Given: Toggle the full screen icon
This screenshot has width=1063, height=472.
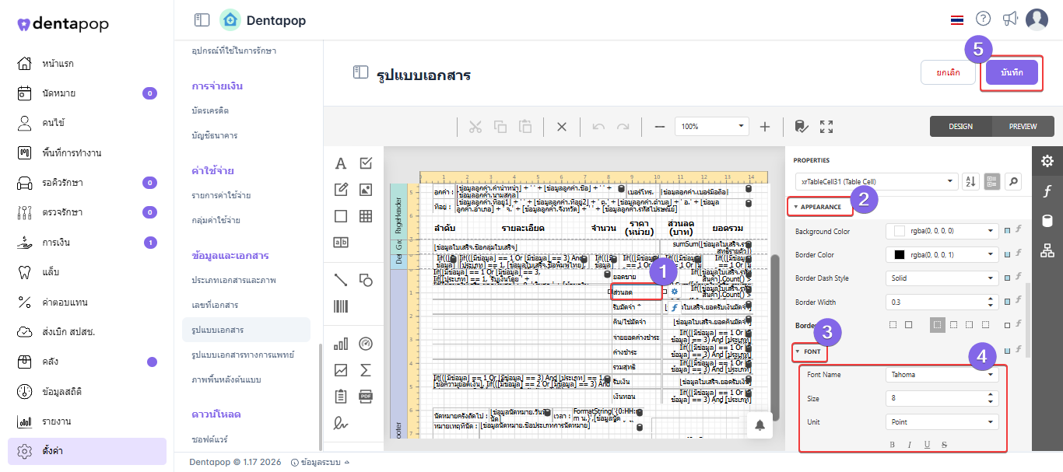Looking at the screenshot, I should pos(826,127).
